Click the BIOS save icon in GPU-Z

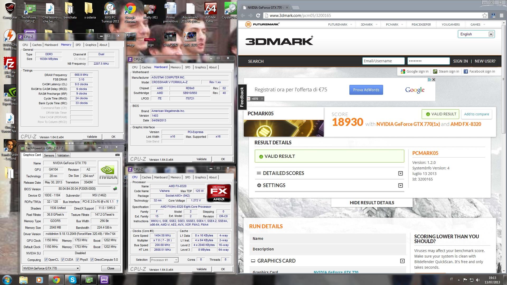click(115, 189)
